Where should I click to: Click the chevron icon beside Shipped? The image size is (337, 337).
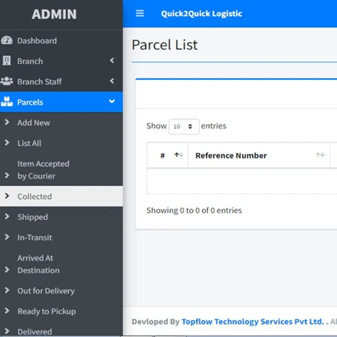click(7, 216)
